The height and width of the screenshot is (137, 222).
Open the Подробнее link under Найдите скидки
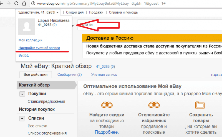pyautogui.click(x=106, y=132)
